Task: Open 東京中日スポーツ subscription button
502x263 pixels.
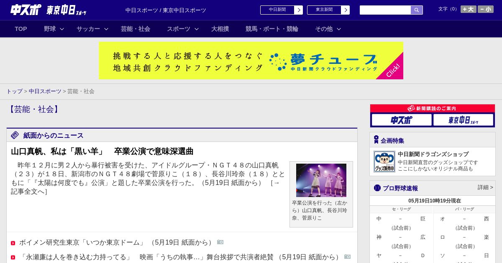Action: [464, 120]
